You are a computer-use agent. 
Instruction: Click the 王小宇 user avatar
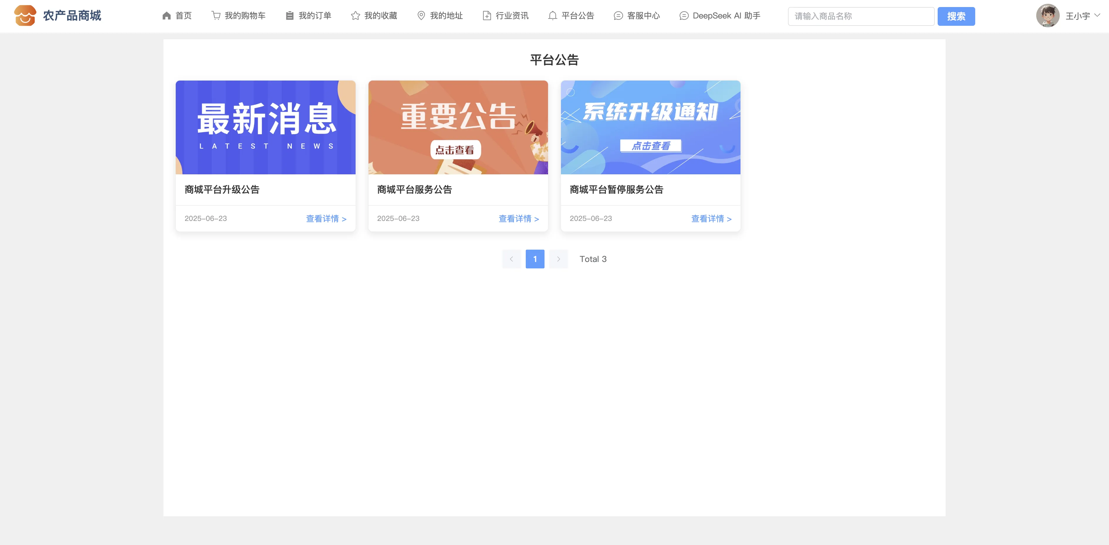coord(1047,16)
